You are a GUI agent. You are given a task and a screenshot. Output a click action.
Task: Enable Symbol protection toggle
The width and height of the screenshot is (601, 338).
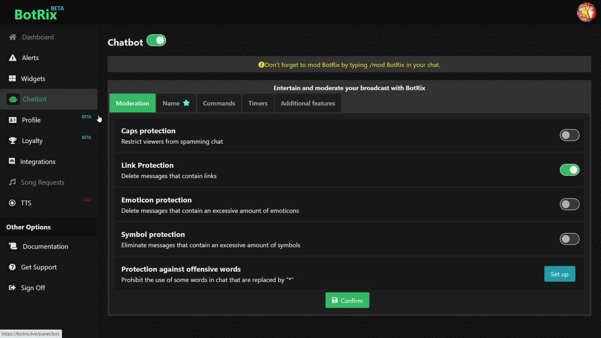pyautogui.click(x=570, y=239)
